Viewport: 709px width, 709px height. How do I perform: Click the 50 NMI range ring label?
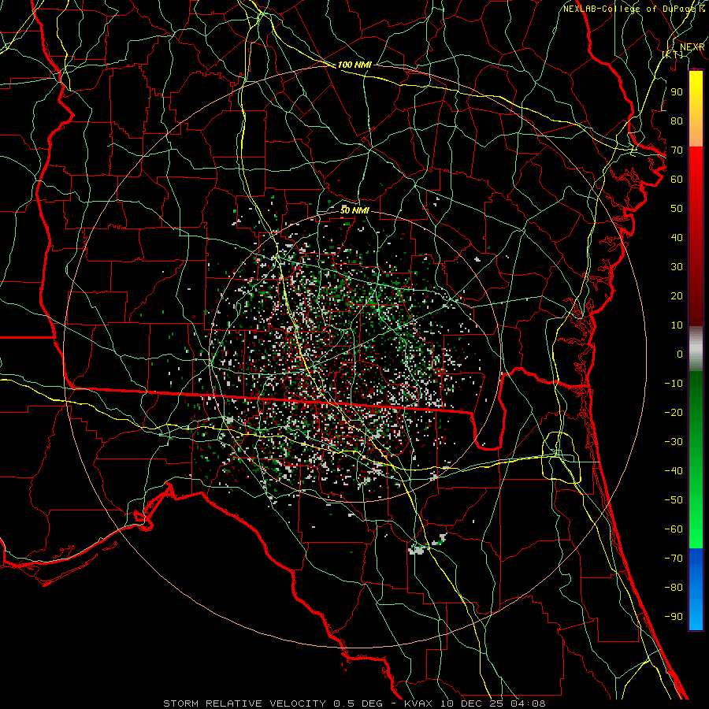point(354,210)
